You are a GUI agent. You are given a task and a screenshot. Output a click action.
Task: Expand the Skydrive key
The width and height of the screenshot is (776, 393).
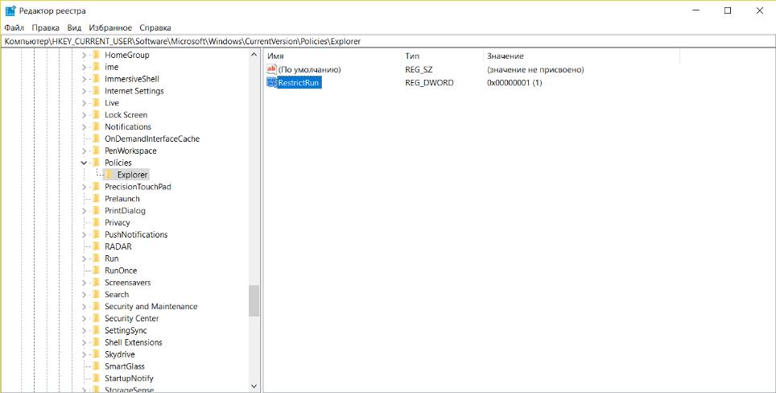[x=84, y=354]
